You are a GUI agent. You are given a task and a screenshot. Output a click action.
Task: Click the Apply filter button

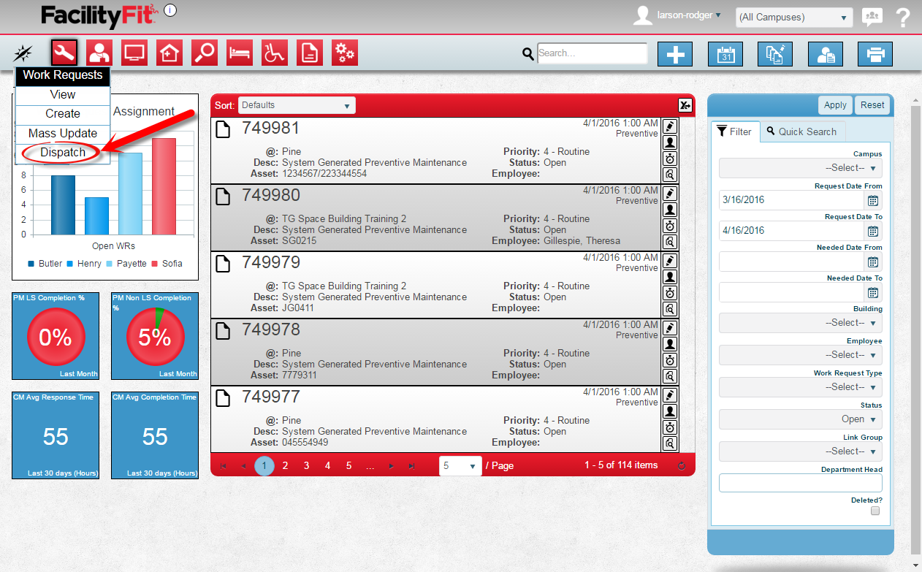click(x=835, y=105)
